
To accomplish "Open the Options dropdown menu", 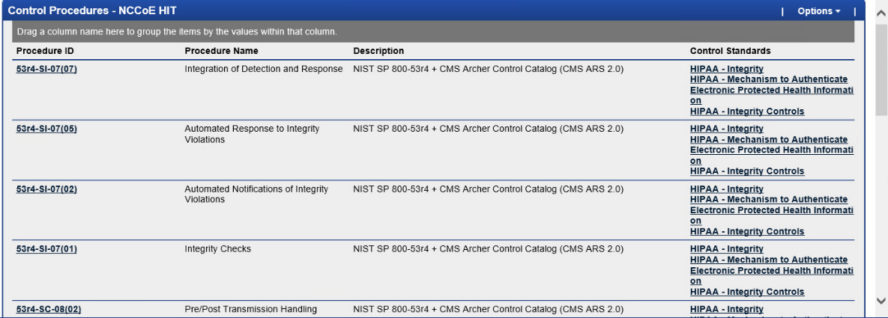I will click(x=818, y=10).
